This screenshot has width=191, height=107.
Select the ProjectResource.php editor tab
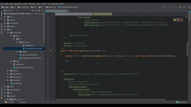pos(57,11)
